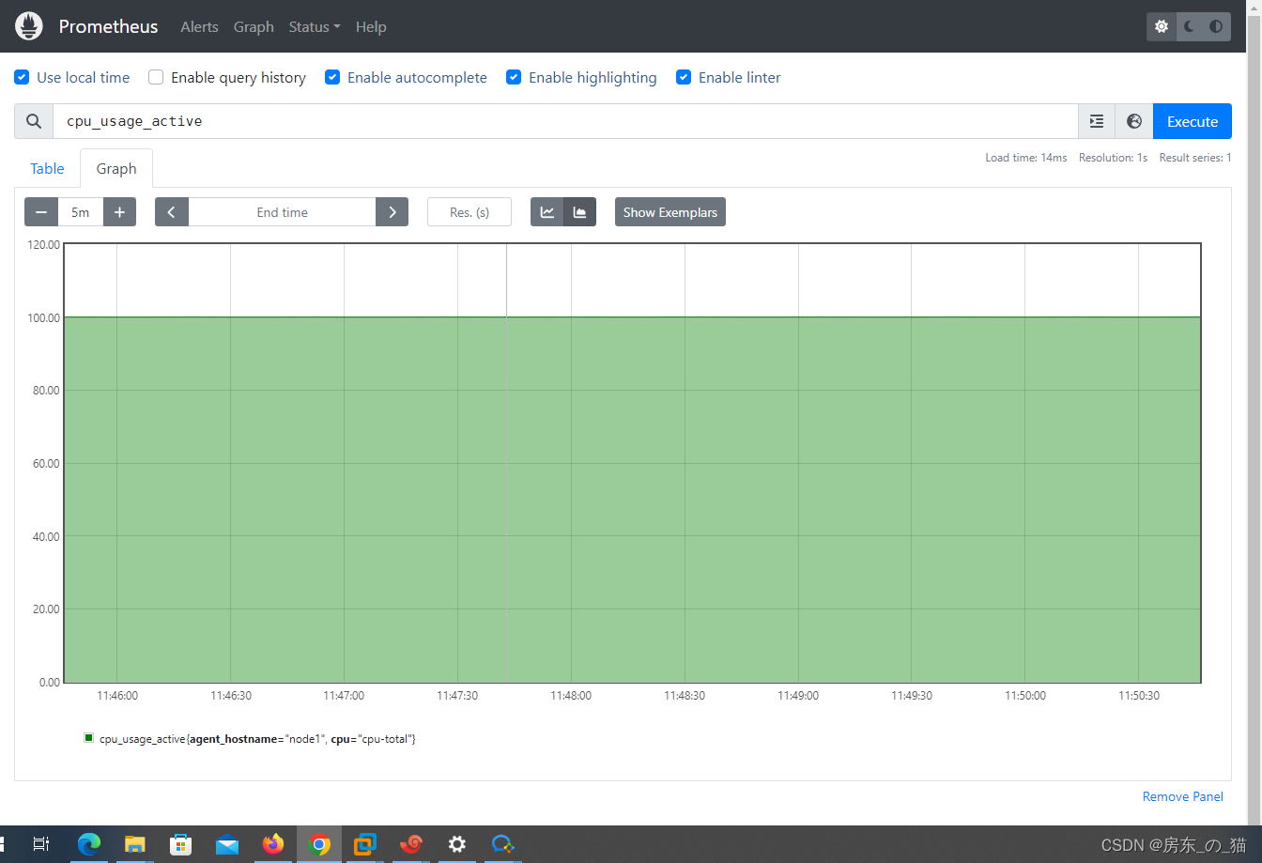1262x863 pixels.
Task: Advance the graph with the right chevron
Action: click(x=392, y=211)
